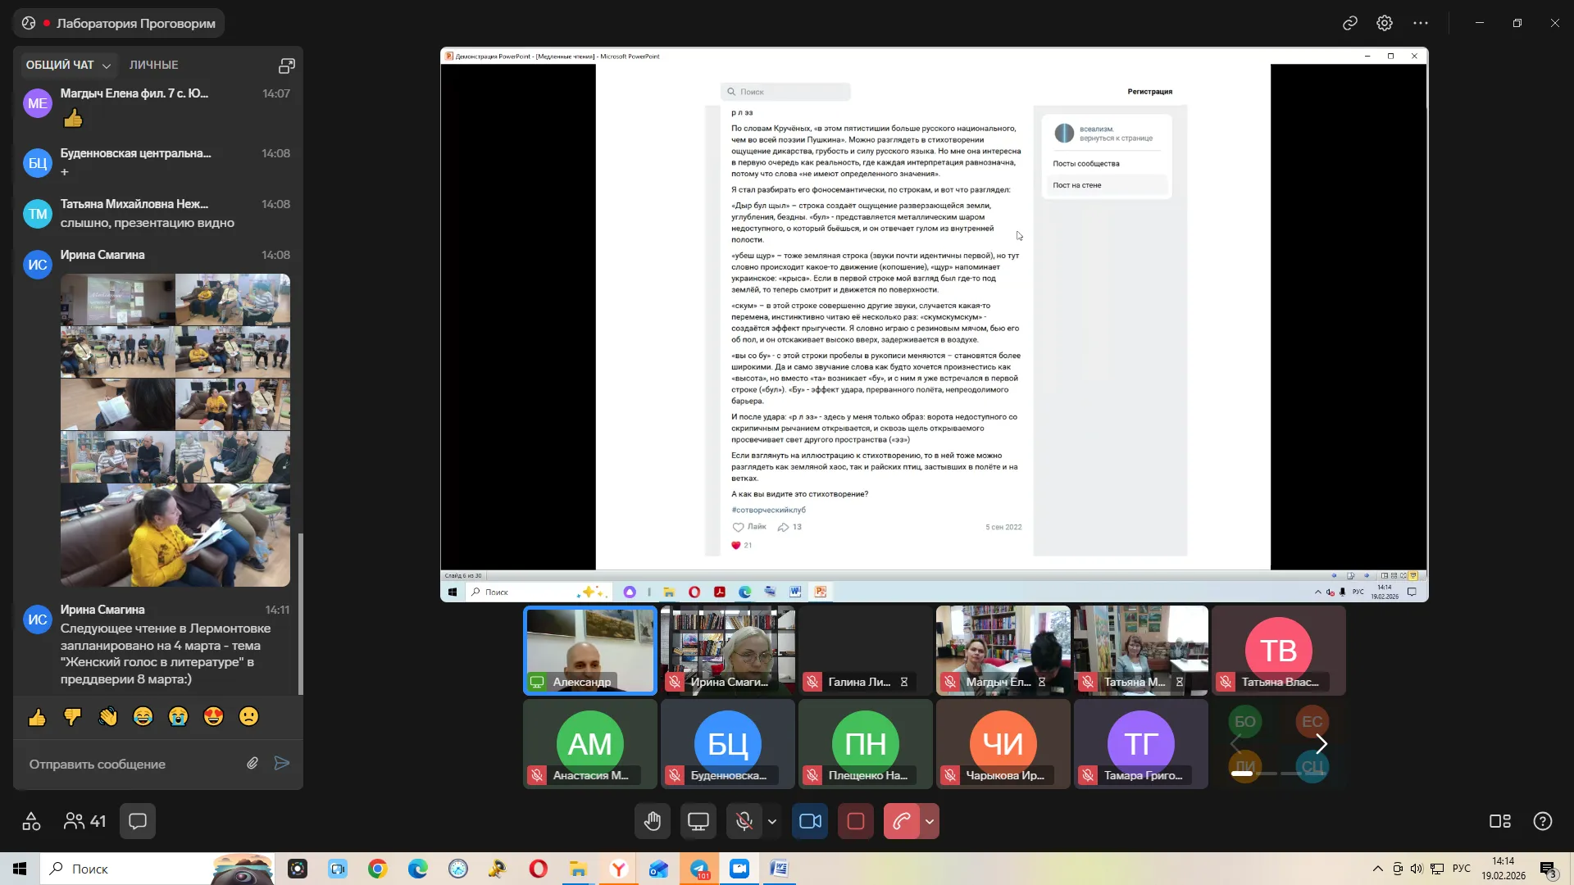
Task: Open Opera browser from the taskbar
Action: click(x=539, y=869)
